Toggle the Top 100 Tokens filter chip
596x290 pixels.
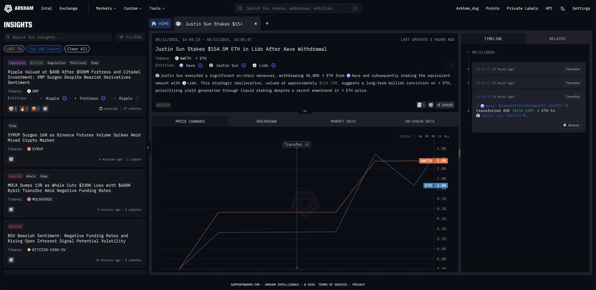point(45,49)
